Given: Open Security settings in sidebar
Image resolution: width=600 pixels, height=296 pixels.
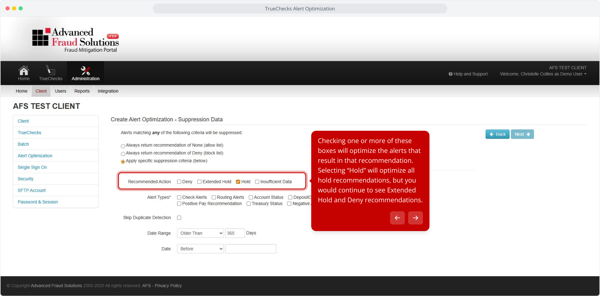Looking at the screenshot, I should click(x=56, y=179).
